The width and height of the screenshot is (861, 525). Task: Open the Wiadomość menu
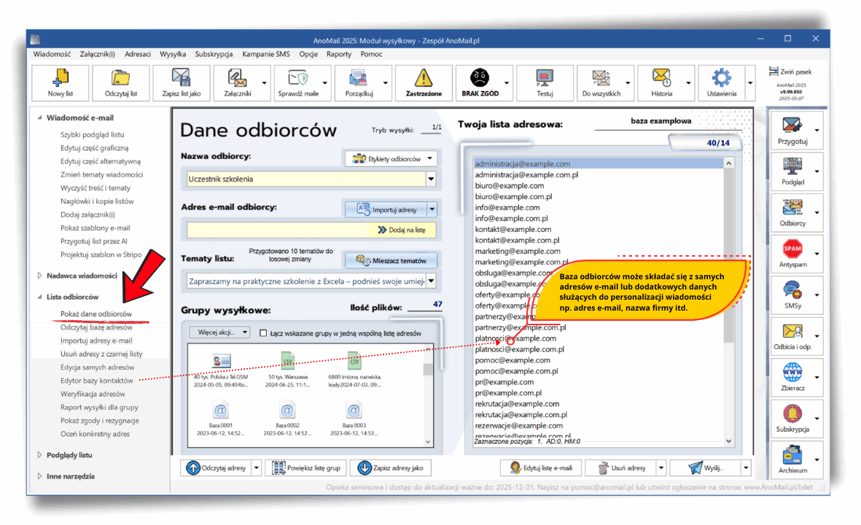point(52,54)
